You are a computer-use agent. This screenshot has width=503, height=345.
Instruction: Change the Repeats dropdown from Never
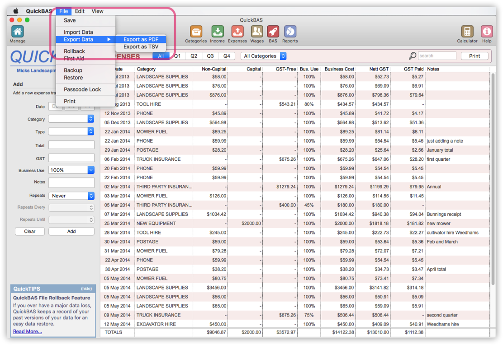tap(71, 196)
